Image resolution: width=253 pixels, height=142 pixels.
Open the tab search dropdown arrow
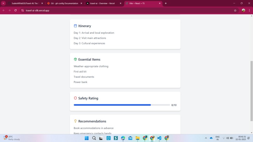tap(3, 3)
